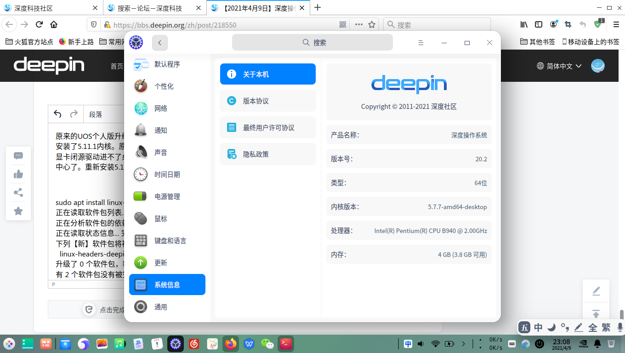Click the Firefox 搜索 search box
The image size is (625, 353).
pyautogui.click(x=437, y=25)
